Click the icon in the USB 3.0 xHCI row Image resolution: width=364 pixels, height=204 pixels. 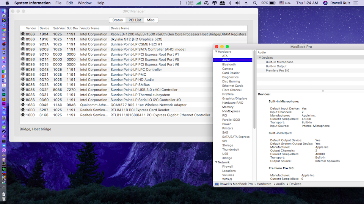[23, 89]
